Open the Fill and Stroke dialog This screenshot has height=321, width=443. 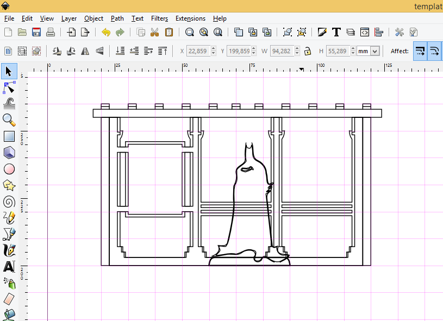[x=322, y=32]
